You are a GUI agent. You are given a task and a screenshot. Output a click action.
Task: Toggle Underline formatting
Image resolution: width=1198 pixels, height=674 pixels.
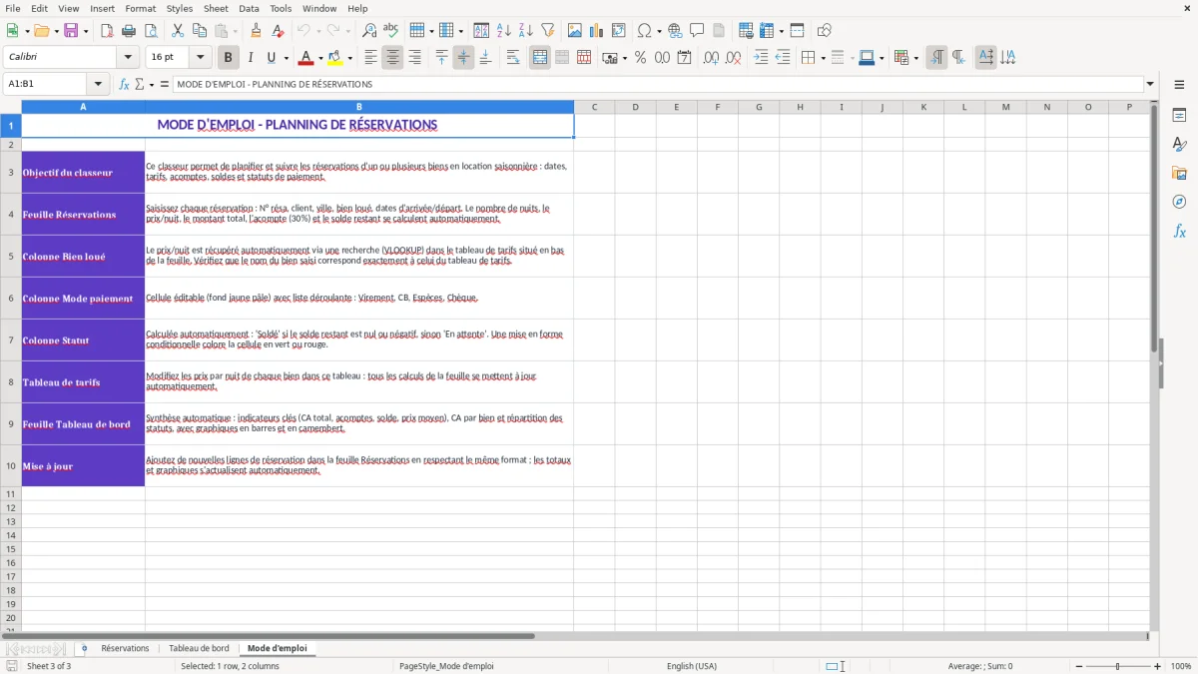click(x=271, y=58)
